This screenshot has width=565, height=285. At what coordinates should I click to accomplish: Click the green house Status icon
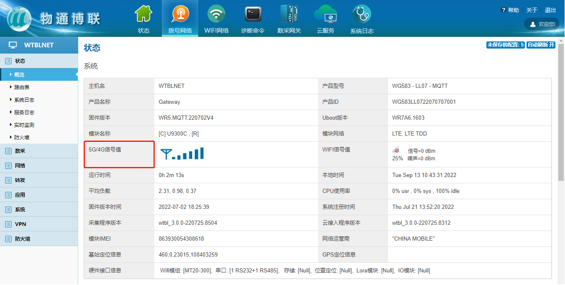point(143,15)
